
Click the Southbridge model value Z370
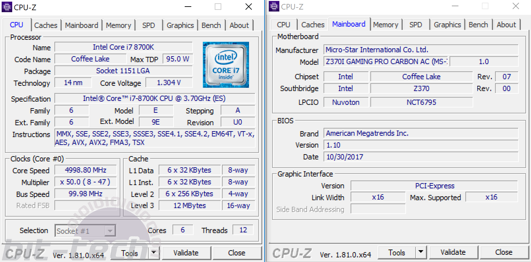[422, 88]
